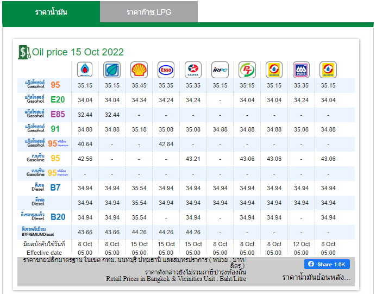Click the มีผลบังคับใช้วันที่ label

coord(44,244)
